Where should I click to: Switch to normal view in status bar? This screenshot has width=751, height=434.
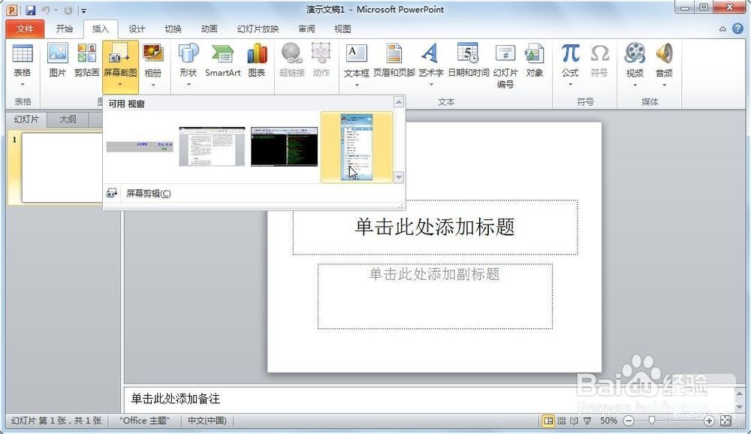[x=548, y=420]
